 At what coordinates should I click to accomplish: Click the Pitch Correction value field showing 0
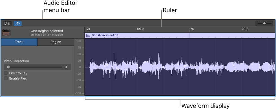[x=66, y=67]
